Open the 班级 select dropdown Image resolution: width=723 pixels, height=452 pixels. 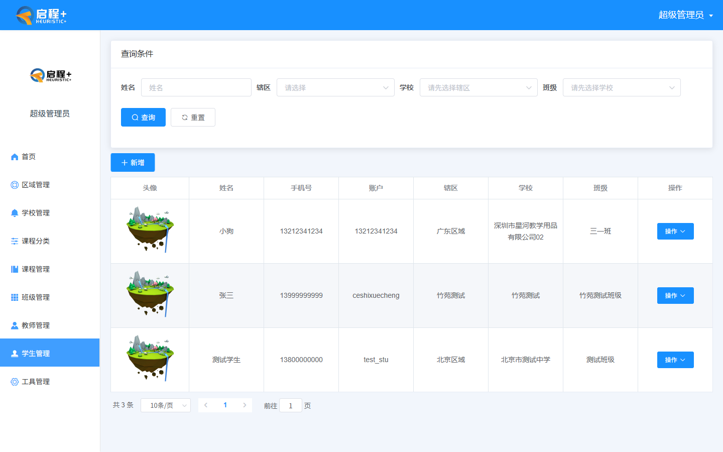coord(622,87)
